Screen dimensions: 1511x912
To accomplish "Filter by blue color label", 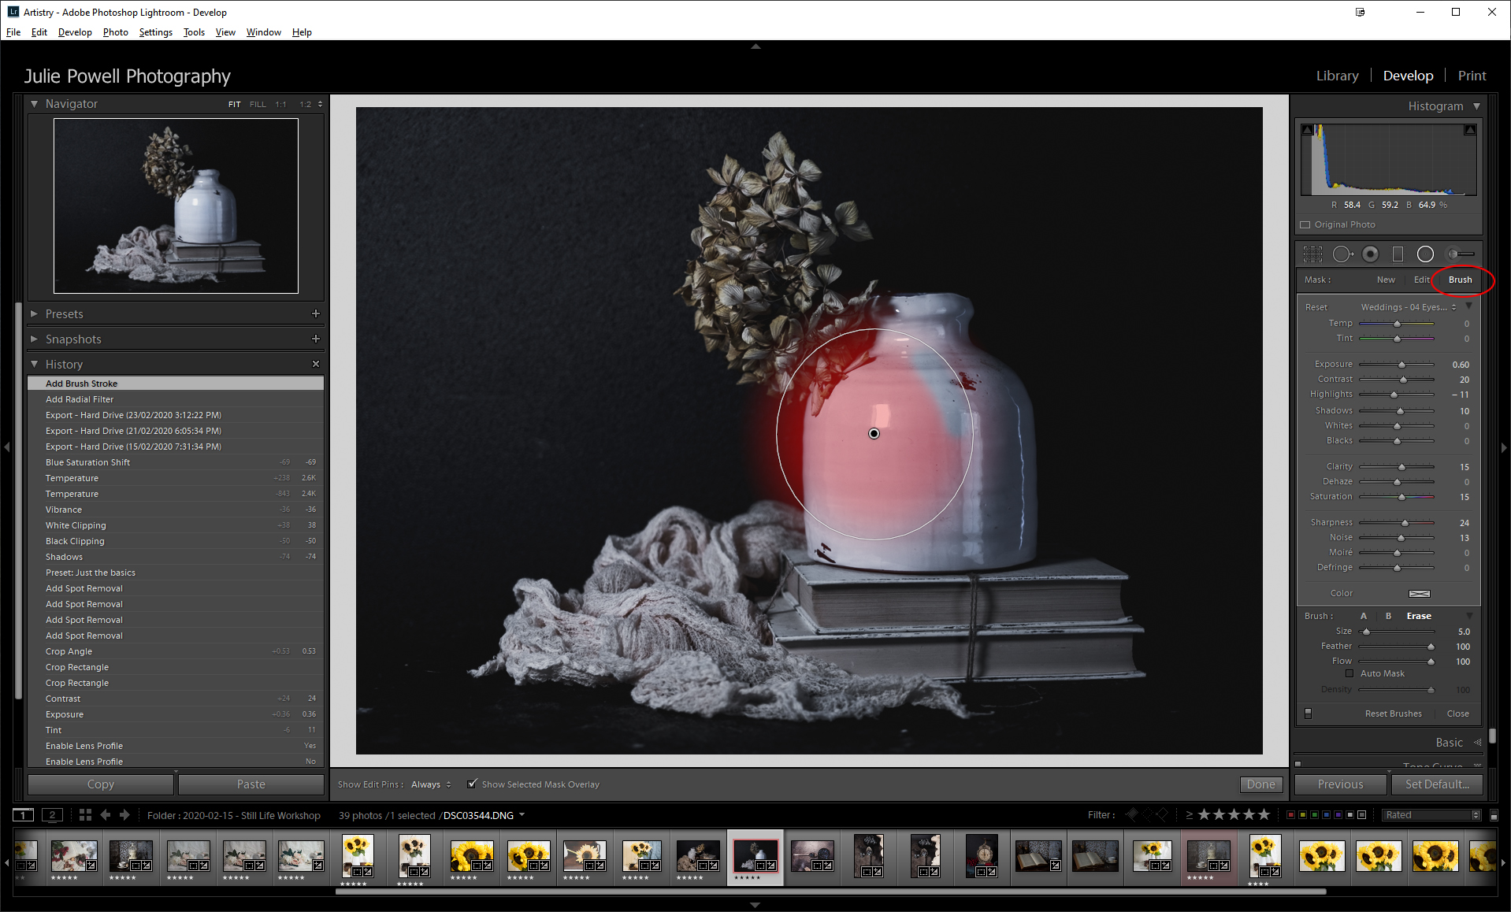I will click(1327, 815).
